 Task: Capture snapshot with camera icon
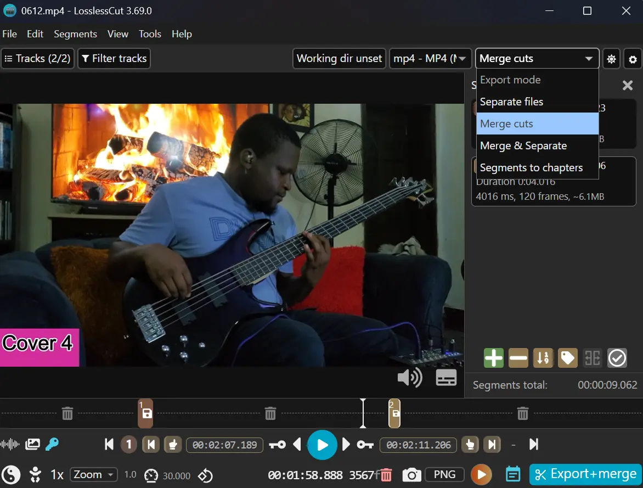click(x=411, y=475)
